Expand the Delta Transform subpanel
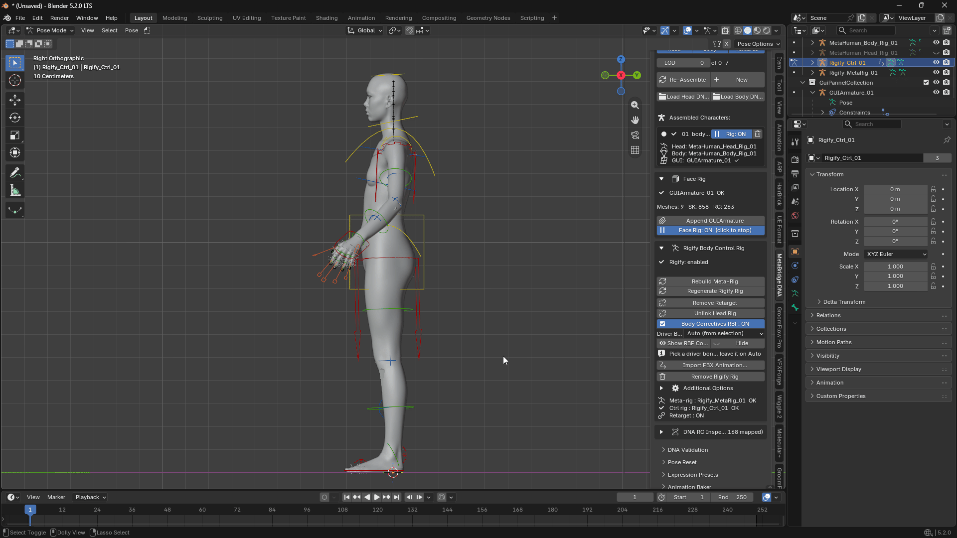This screenshot has height=538, width=957. click(844, 302)
